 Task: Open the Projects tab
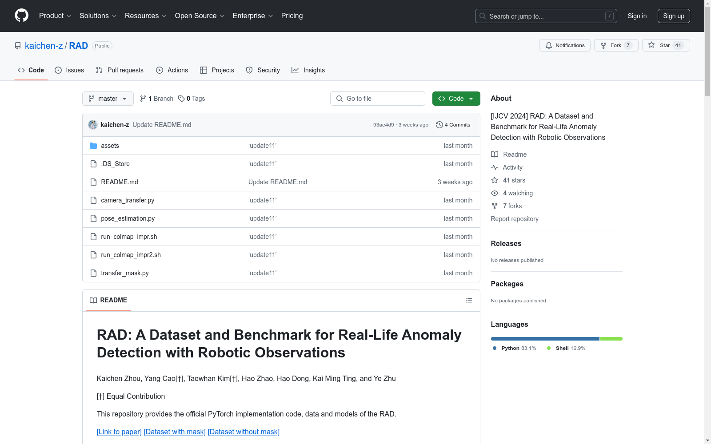[x=217, y=70]
